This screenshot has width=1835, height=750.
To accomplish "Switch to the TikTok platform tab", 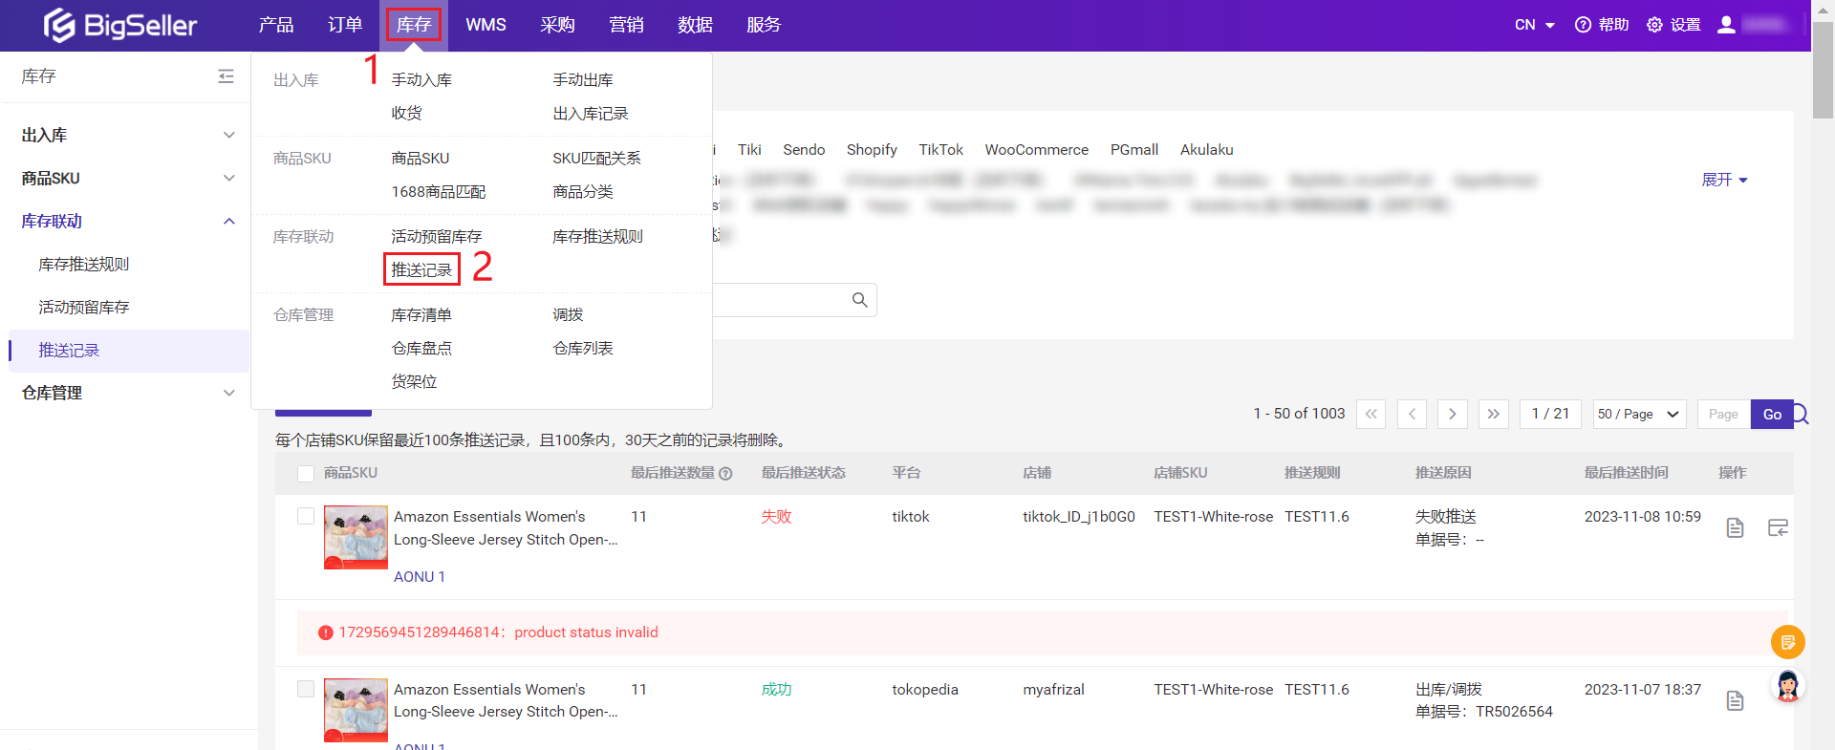I will tap(940, 150).
